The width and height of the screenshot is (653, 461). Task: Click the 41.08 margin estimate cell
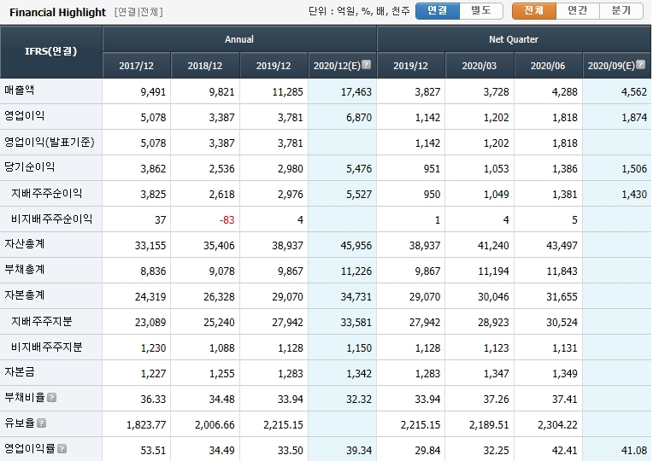(617, 450)
